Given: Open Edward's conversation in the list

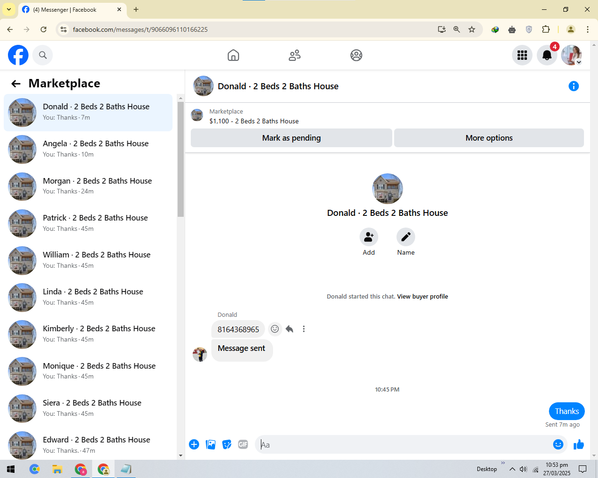Looking at the screenshot, I should [88, 444].
